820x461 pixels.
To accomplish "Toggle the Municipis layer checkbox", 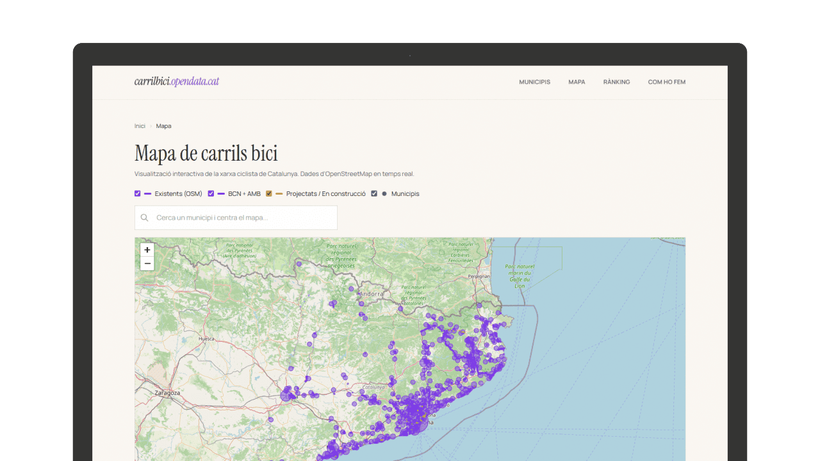I will (374, 193).
